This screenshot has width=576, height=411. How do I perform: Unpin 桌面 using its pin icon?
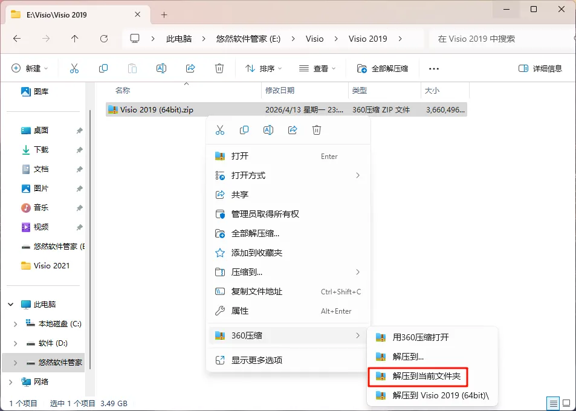coord(79,131)
